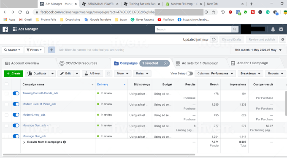The height and width of the screenshot is (158, 287).
Task: Click the browser back arrow
Action: pyautogui.click(x=5, y=12)
